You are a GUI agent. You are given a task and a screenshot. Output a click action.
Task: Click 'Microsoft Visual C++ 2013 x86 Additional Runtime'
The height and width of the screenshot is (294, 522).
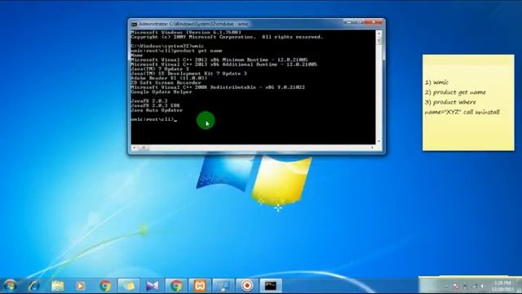click(224, 65)
